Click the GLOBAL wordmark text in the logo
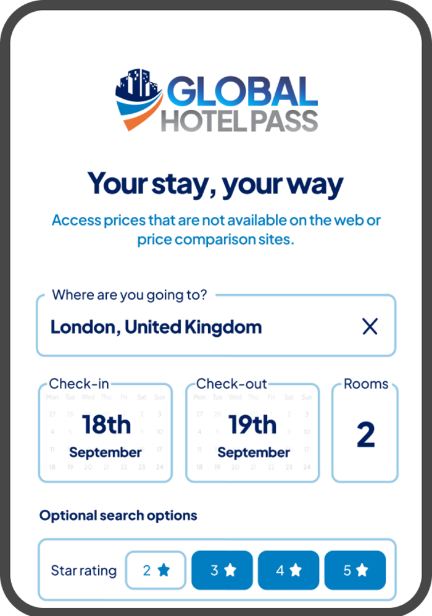This screenshot has width=432, height=616. (x=242, y=91)
